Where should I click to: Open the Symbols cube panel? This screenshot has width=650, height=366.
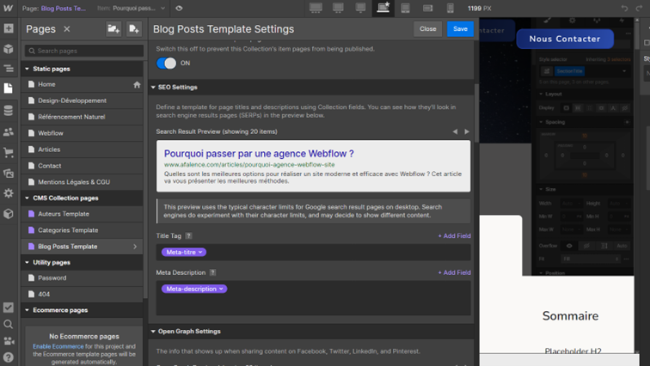[9, 48]
